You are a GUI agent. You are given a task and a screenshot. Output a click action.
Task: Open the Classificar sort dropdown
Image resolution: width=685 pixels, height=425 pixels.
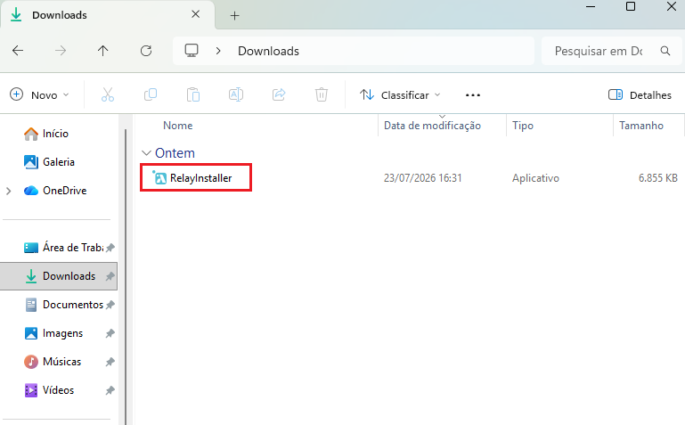pyautogui.click(x=400, y=94)
